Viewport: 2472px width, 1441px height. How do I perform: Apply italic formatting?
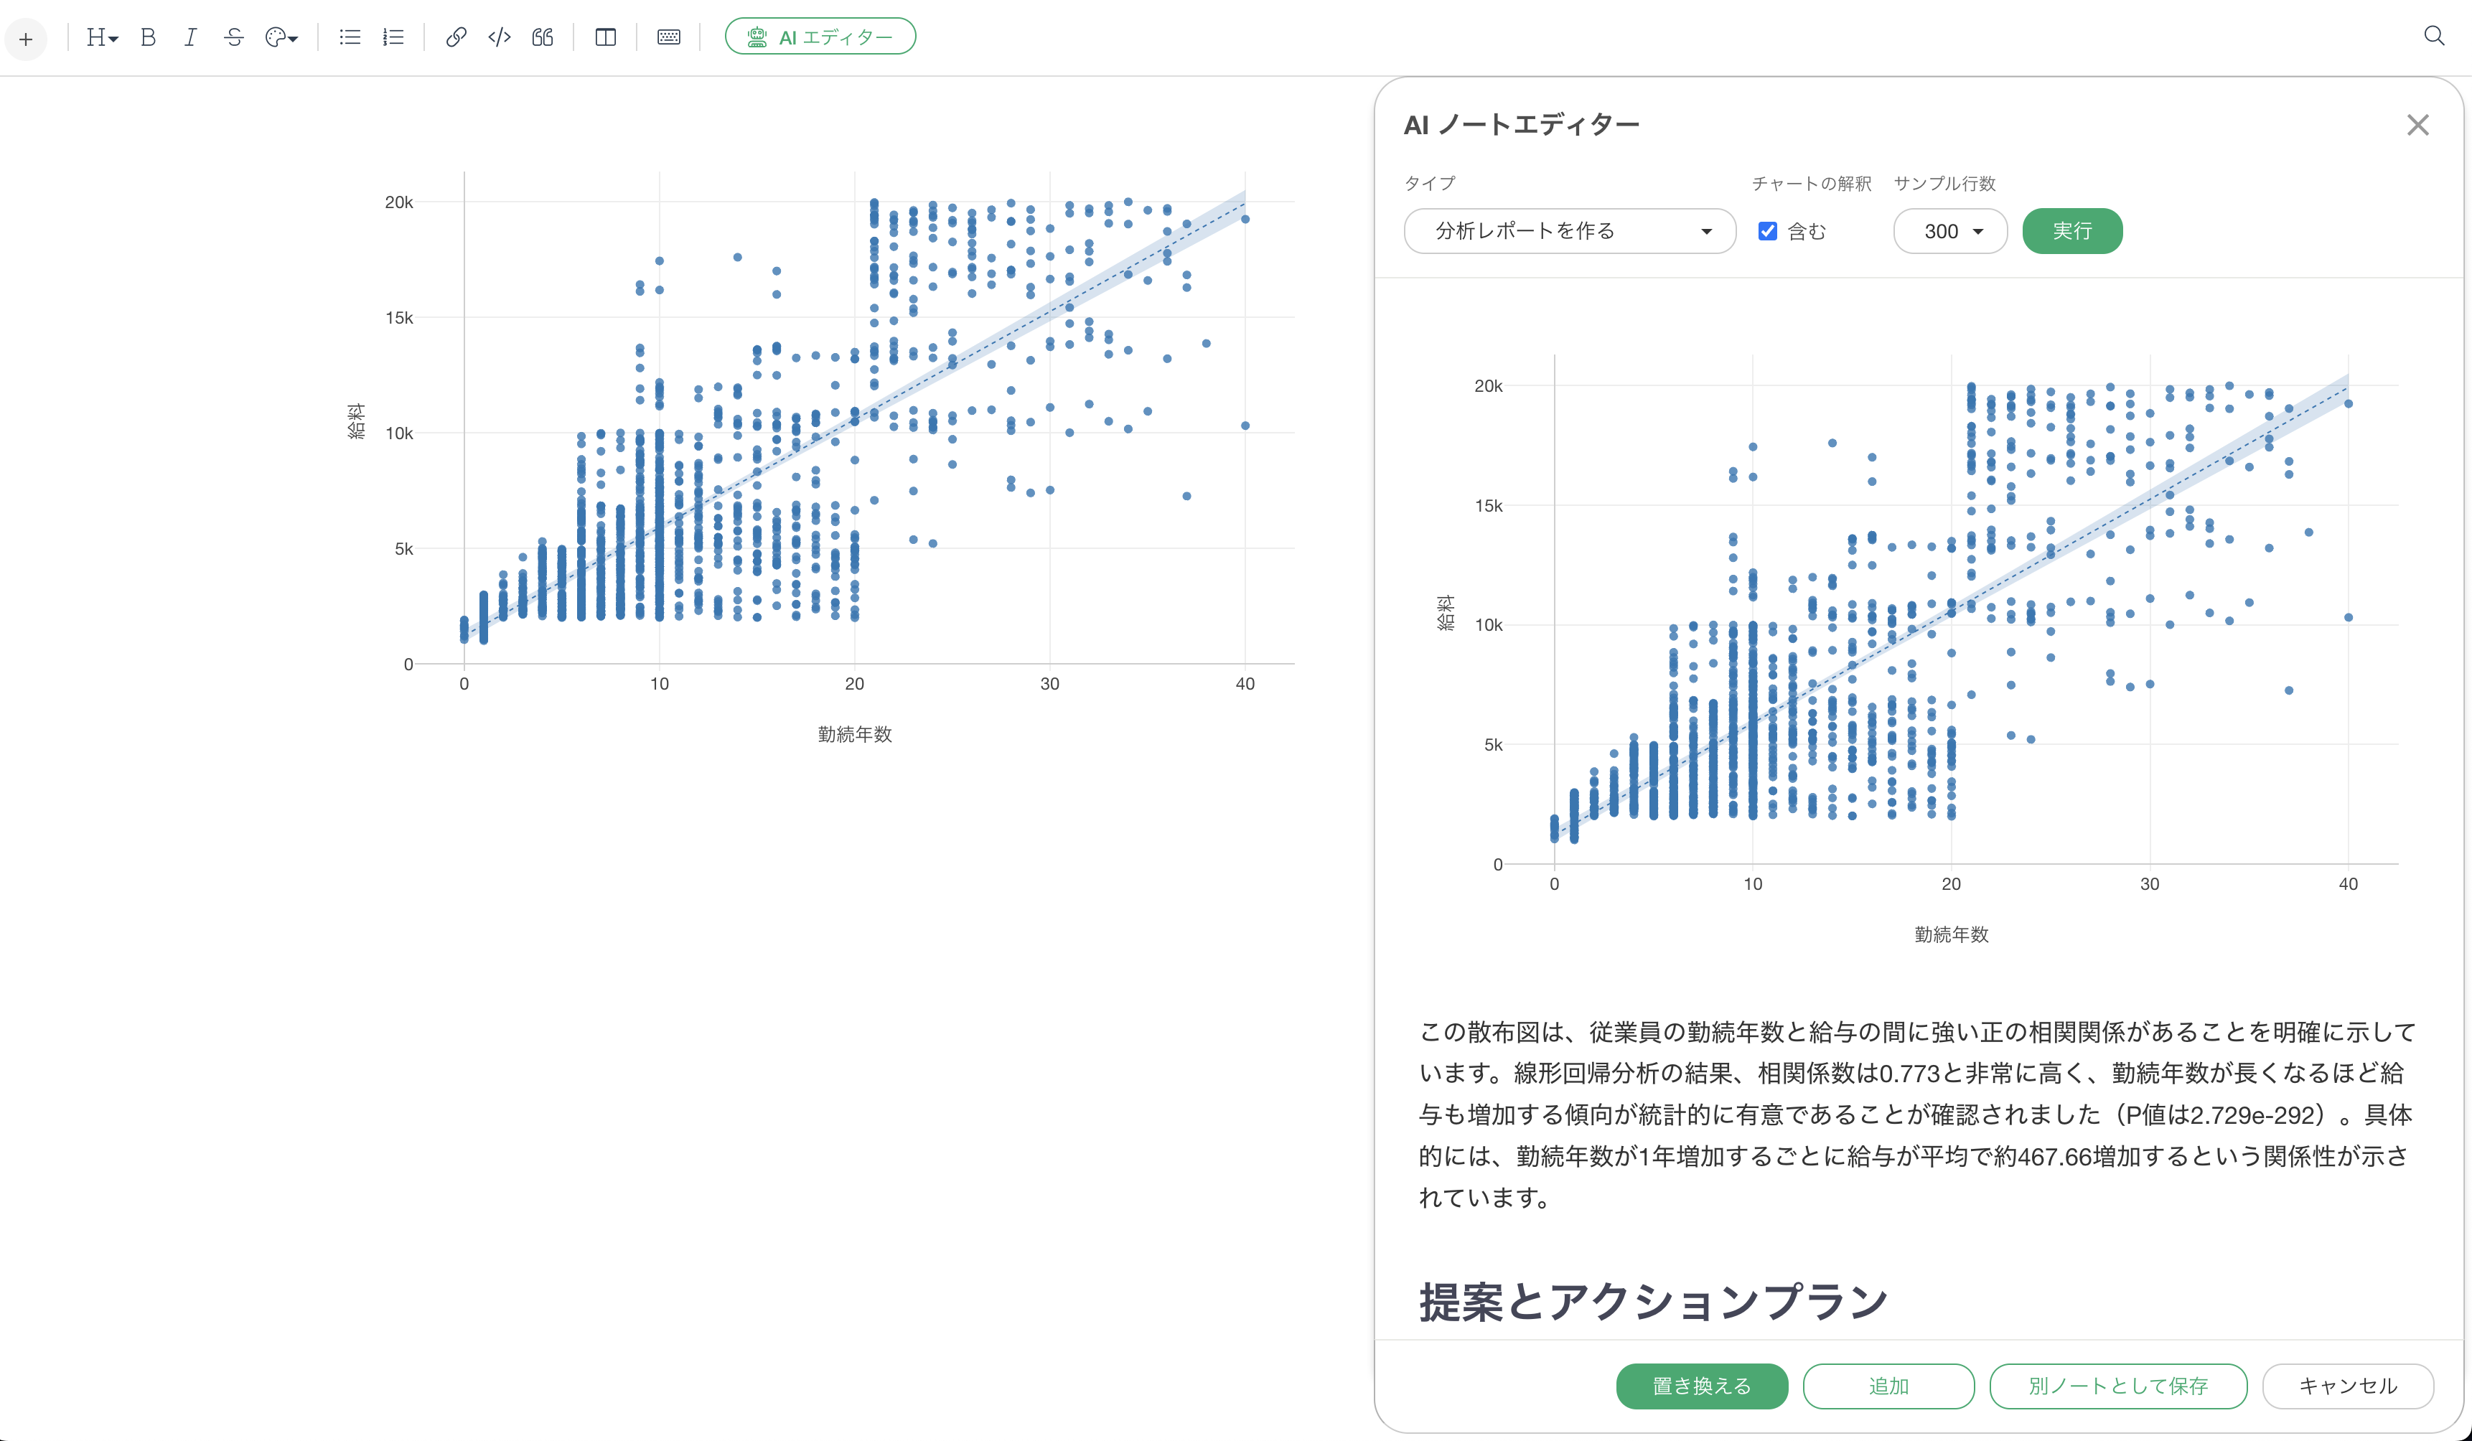(x=190, y=37)
